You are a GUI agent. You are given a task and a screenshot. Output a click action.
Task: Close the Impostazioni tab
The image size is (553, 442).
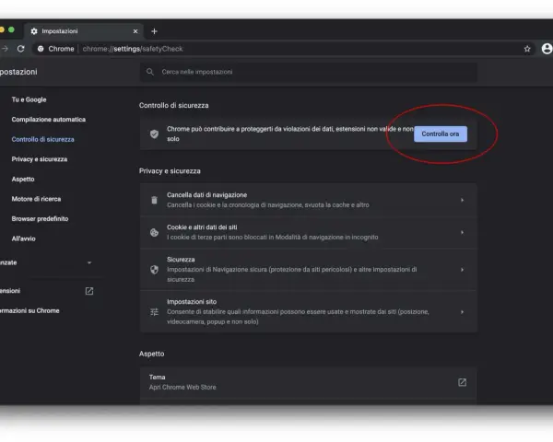pyautogui.click(x=135, y=31)
